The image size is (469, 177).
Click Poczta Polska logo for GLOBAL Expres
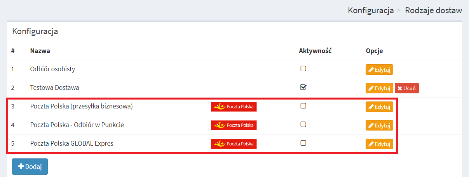click(234, 144)
